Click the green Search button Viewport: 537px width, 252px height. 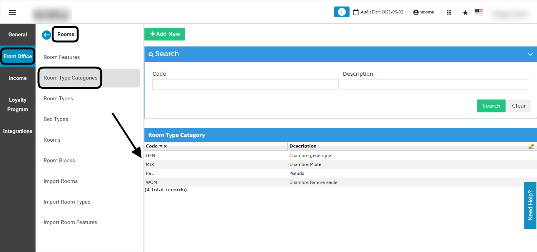pos(491,106)
